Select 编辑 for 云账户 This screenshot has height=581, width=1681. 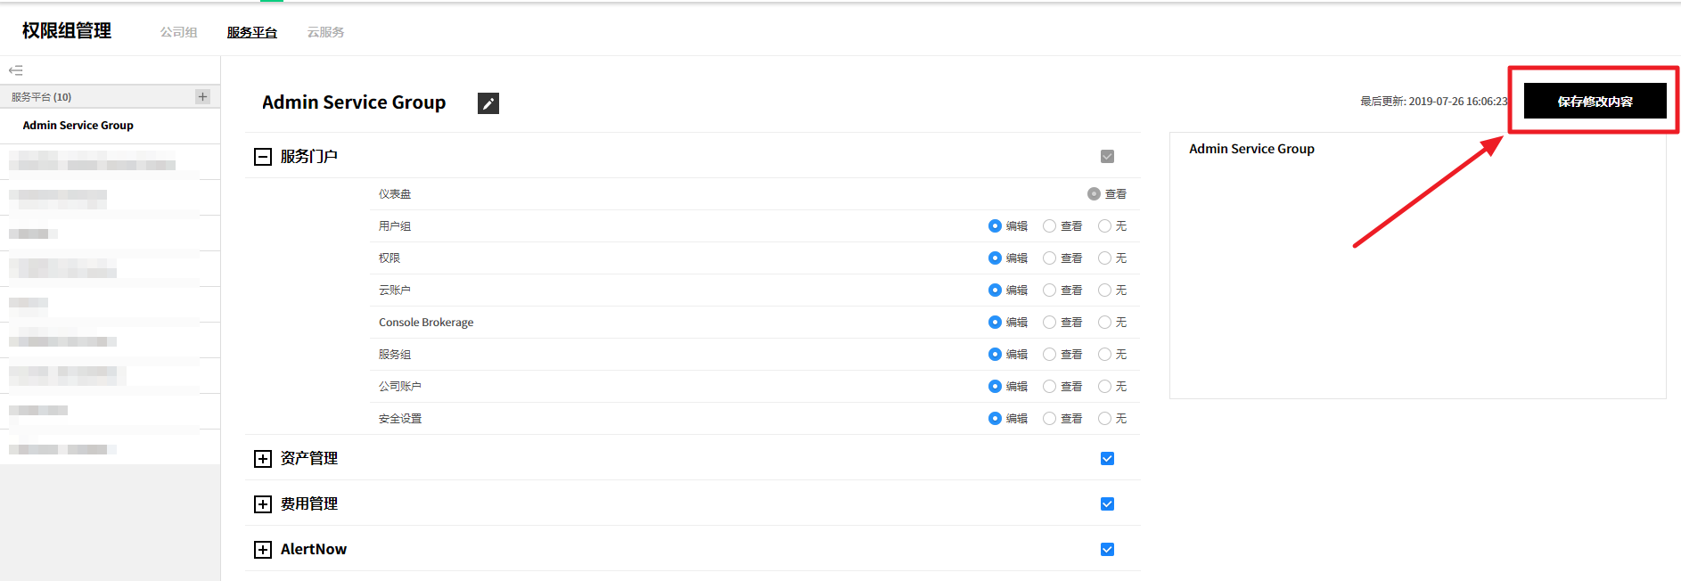coord(995,290)
